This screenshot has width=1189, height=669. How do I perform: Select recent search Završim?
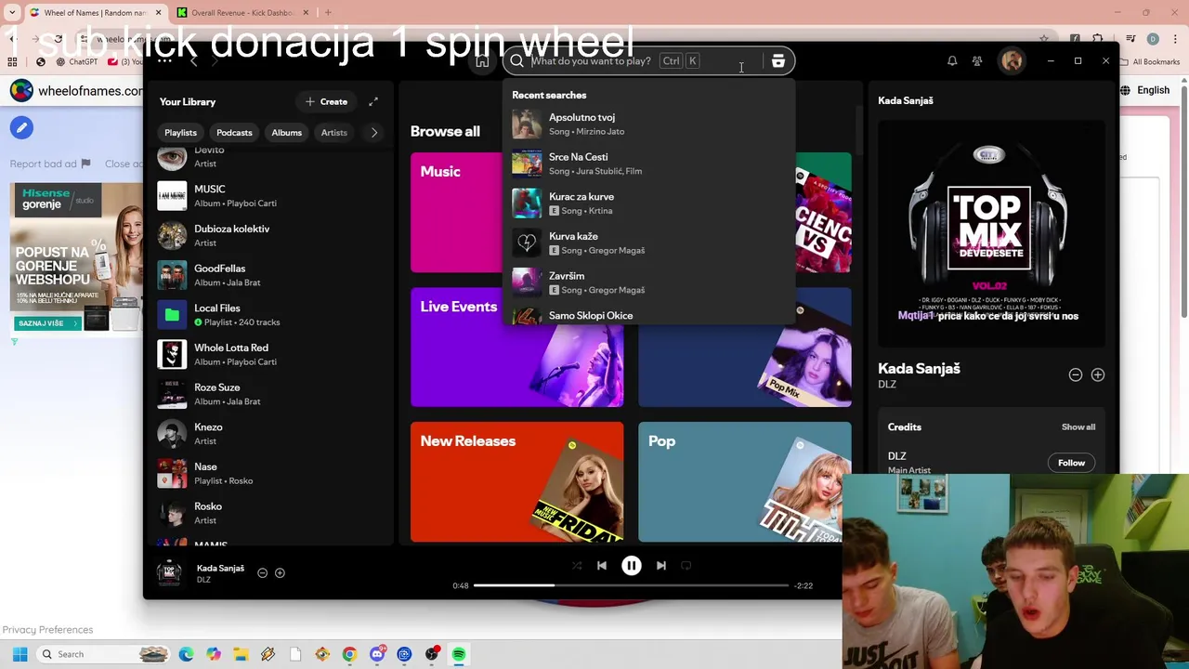click(x=648, y=282)
